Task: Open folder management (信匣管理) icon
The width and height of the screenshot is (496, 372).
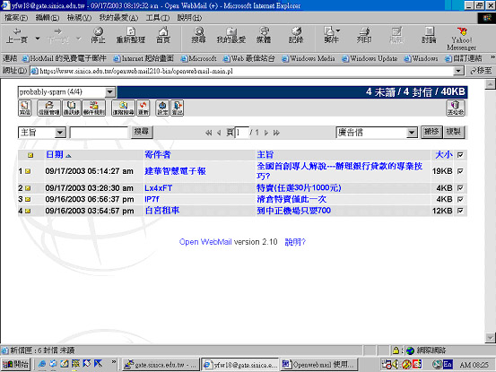Action: click(49, 108)
